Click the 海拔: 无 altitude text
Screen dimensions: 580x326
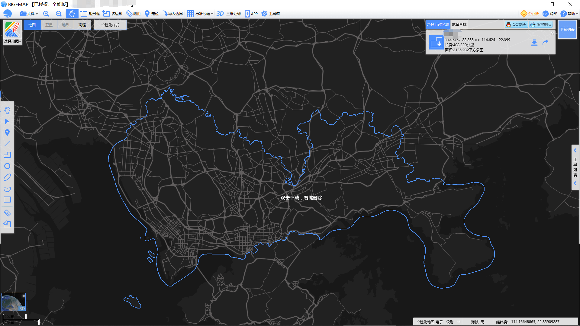478,322
